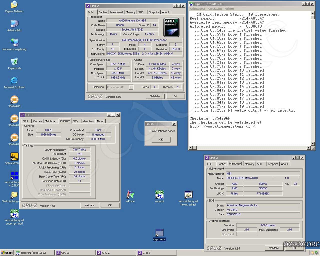This screenshot has height=256, width=320.
Task: Click the Core Voltage 1.776 V value
Action: click(x=149, y=34)
